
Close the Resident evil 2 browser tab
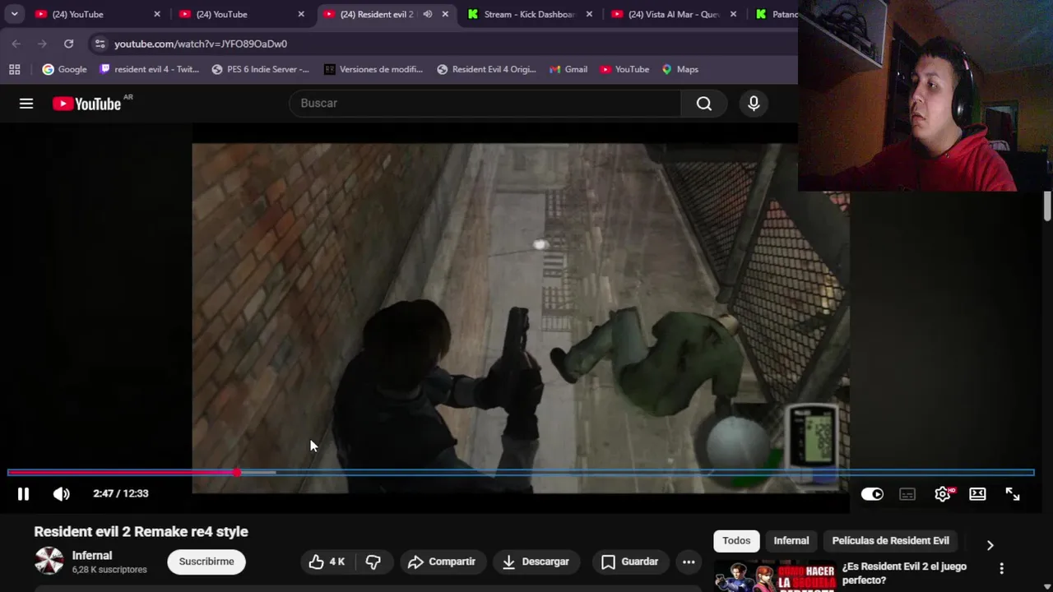[x=445, y=14]
